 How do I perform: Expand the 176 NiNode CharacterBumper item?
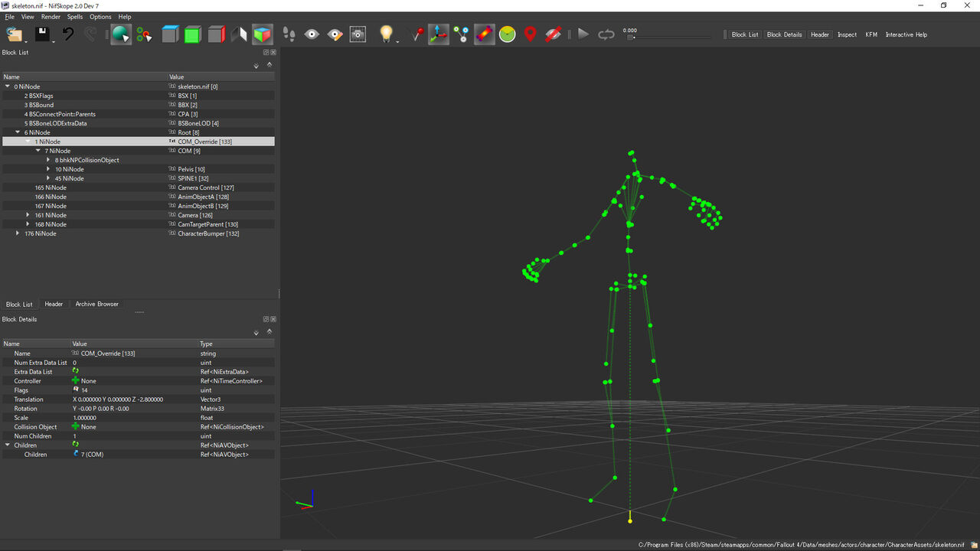coord(18,233)
